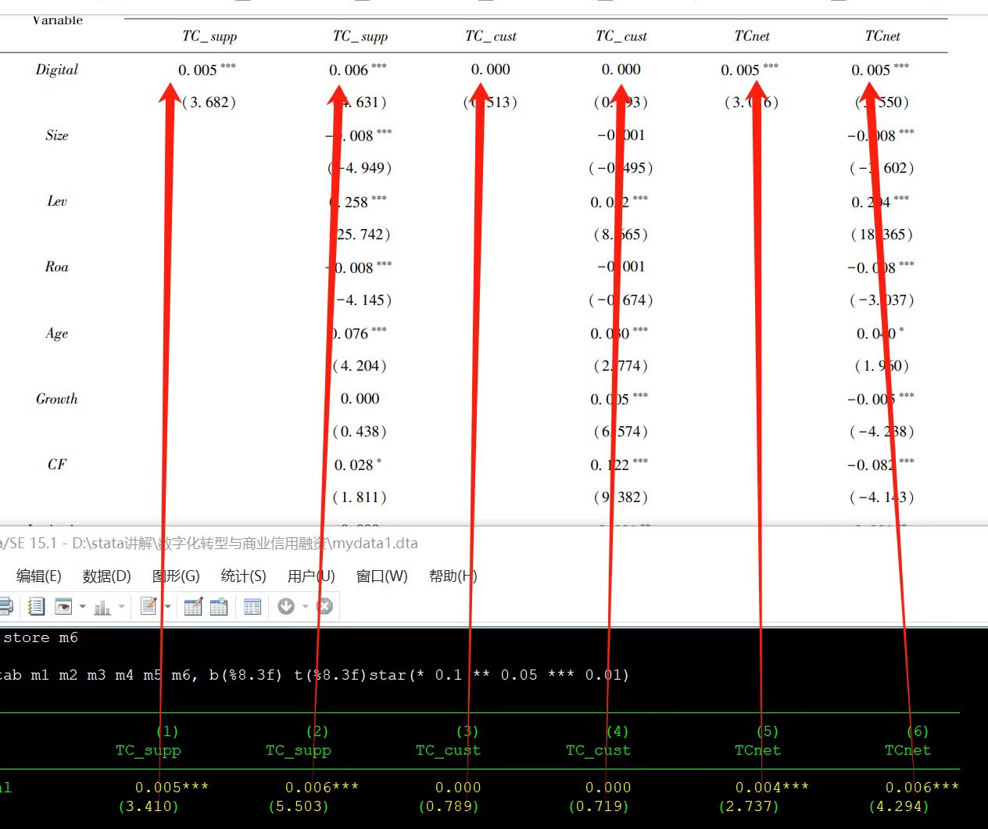
Task: Click the t-statistic (2.737) in Stata output
Action: [749, 806]
